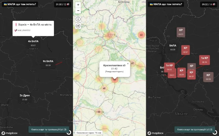Select the x3 marker east of Харків
Screen dimensions: 219x136
click(141, 35)
